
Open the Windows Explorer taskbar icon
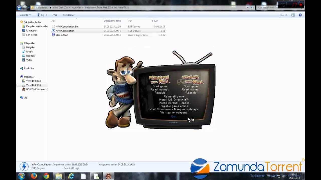(59, 176)
